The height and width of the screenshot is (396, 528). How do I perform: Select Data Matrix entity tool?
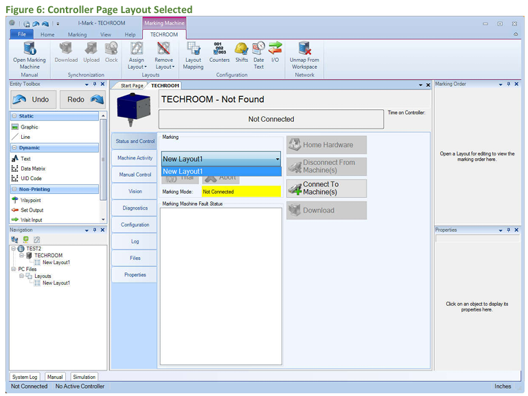tap(34, 168)
